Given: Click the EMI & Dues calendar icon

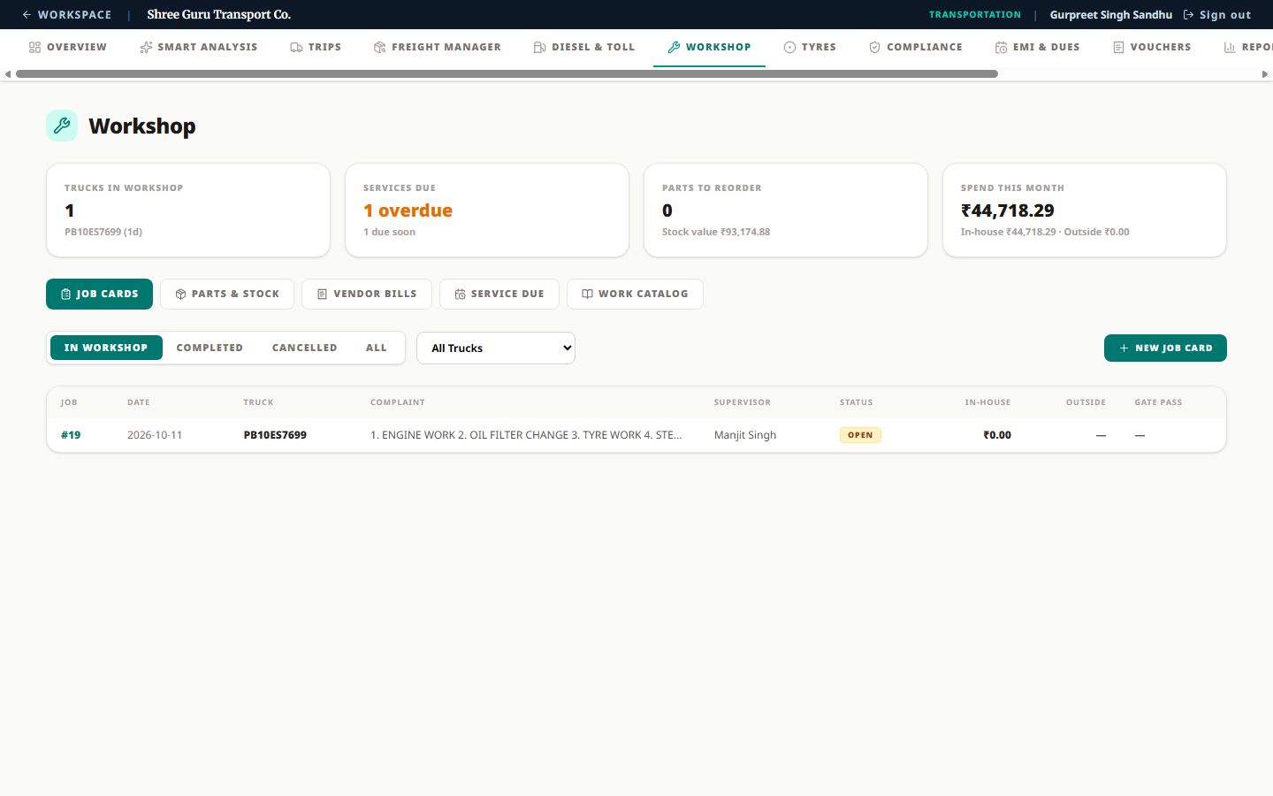Looking at the screenshot, I should [1001, 47].
